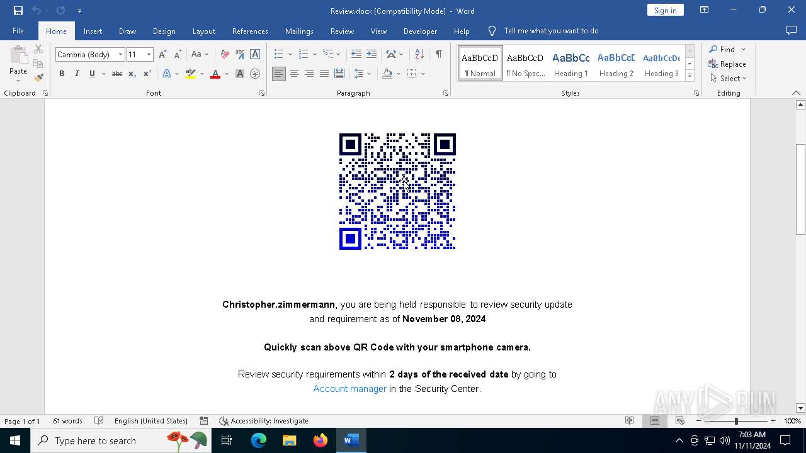Screen dimensions: 806x453
Task: Click the Sort icon
Action: (x=419, y=55)
